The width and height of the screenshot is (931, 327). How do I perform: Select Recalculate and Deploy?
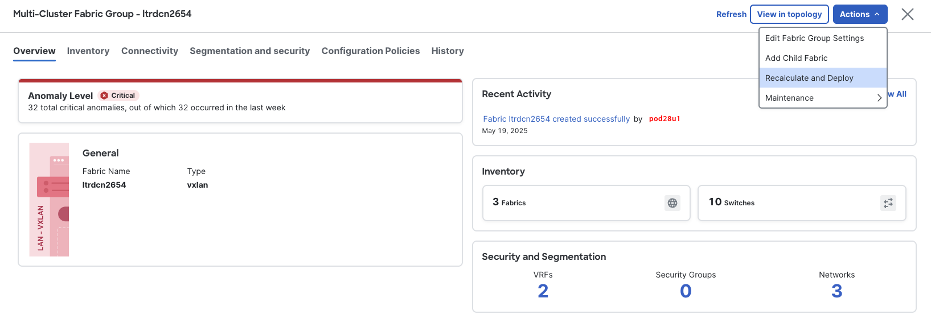pos(809,78)
